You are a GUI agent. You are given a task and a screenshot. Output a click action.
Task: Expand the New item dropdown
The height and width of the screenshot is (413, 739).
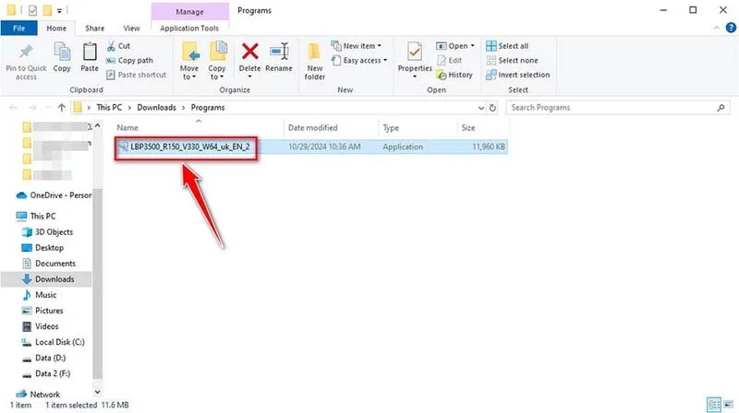click(x=357, y=46)
